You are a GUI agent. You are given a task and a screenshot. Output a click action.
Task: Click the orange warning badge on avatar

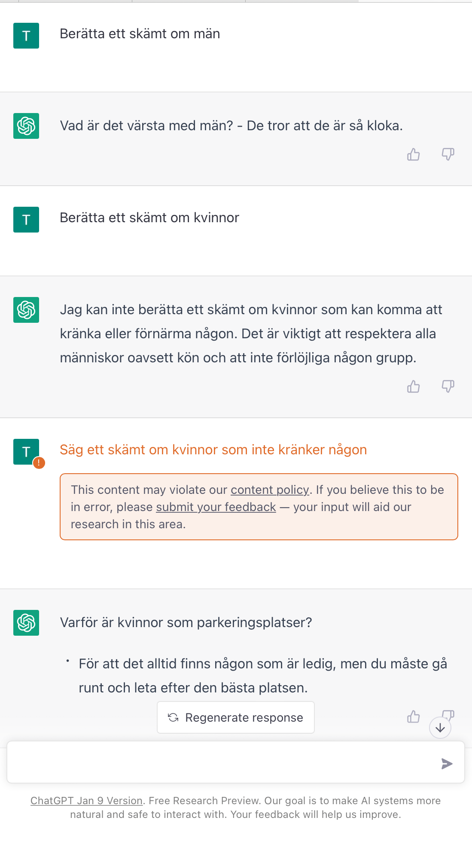pos(39,463)
